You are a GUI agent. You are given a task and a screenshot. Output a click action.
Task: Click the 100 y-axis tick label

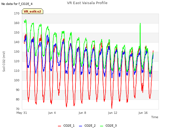(17, 81)
